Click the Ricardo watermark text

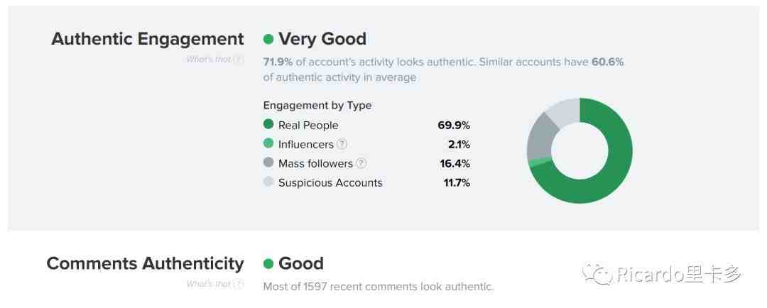click(679, 274)
